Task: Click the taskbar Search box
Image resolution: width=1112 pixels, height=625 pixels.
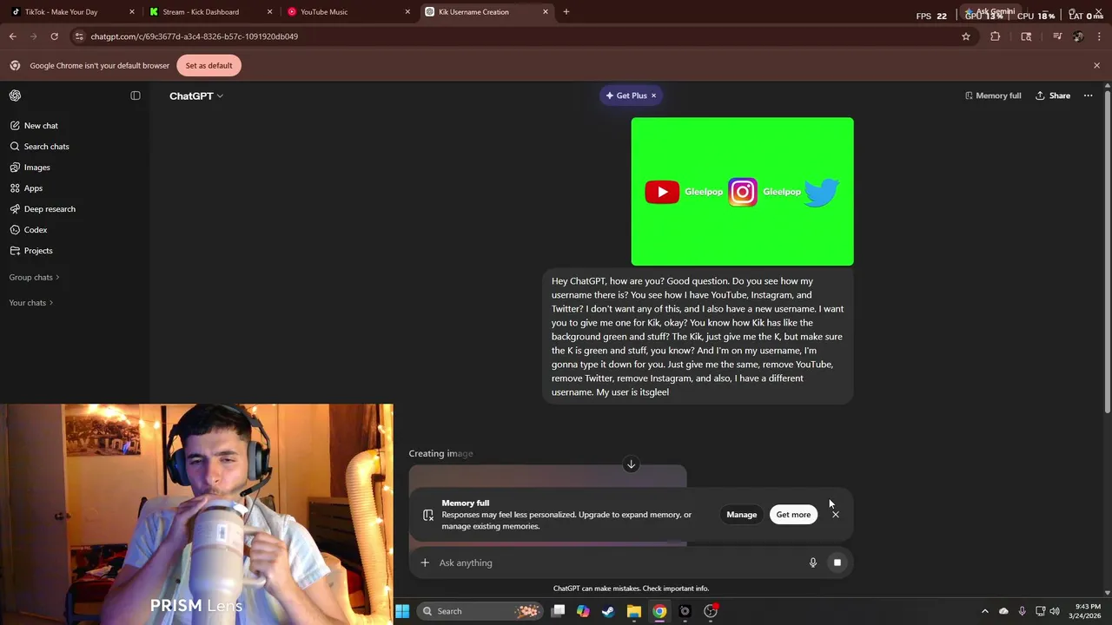Action: coord(478,611)
